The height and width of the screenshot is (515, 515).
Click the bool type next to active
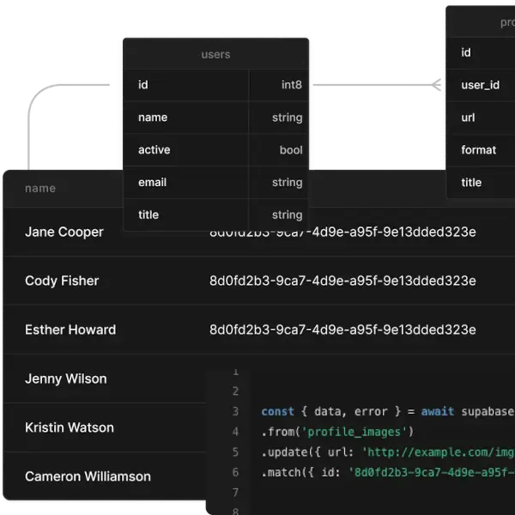[291, 150]
